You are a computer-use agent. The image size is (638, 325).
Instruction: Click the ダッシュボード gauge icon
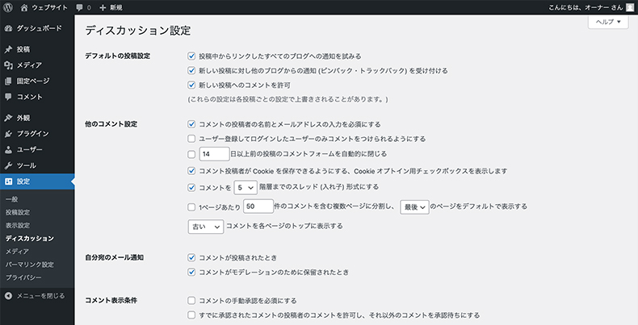pos(8,28)
